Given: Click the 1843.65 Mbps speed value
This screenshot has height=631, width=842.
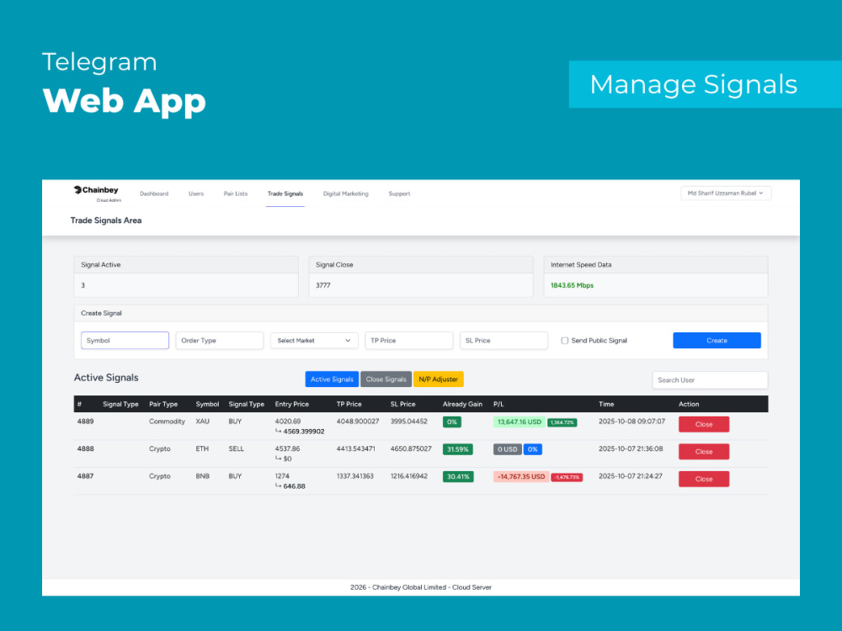Looking at the screenshot, I should click(x=572, y=285).
